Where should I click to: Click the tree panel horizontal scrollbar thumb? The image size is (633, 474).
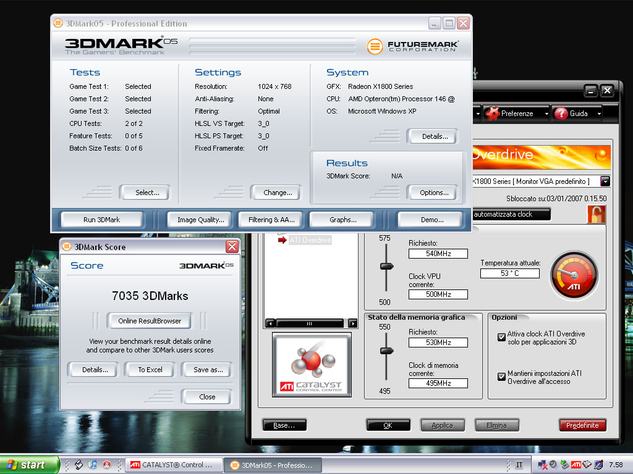tap(309, 323)
